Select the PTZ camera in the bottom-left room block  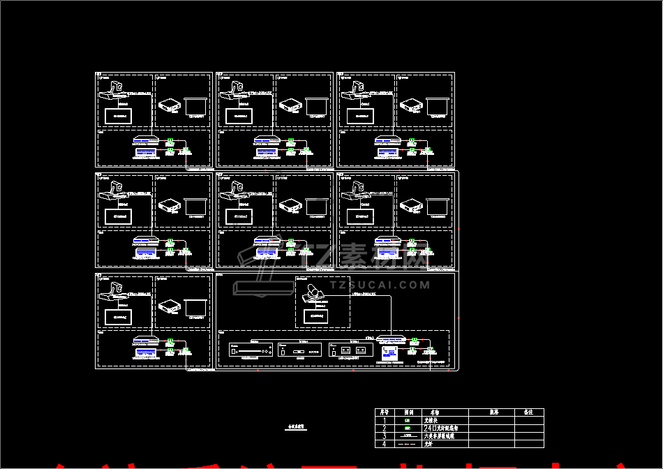click(x=113, y=292)
